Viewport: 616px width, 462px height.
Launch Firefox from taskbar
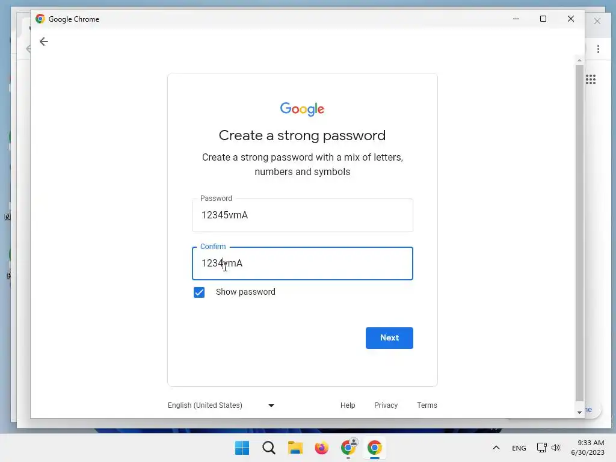pos(321,448)
